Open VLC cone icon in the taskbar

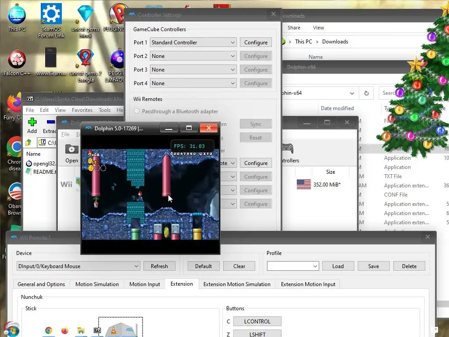click(x=114, y=331)
